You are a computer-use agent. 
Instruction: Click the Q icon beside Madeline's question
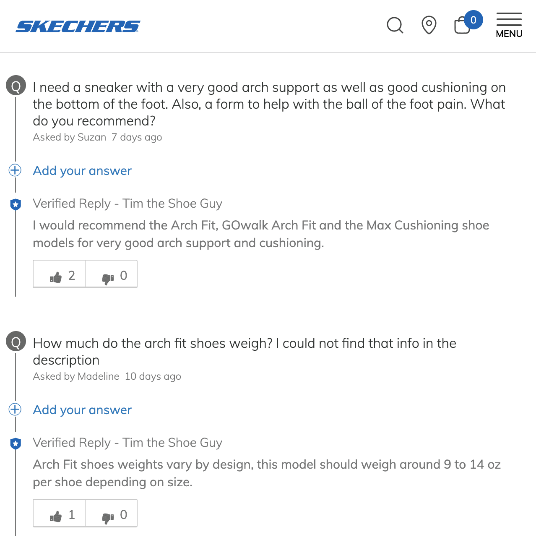coord(16,342)
